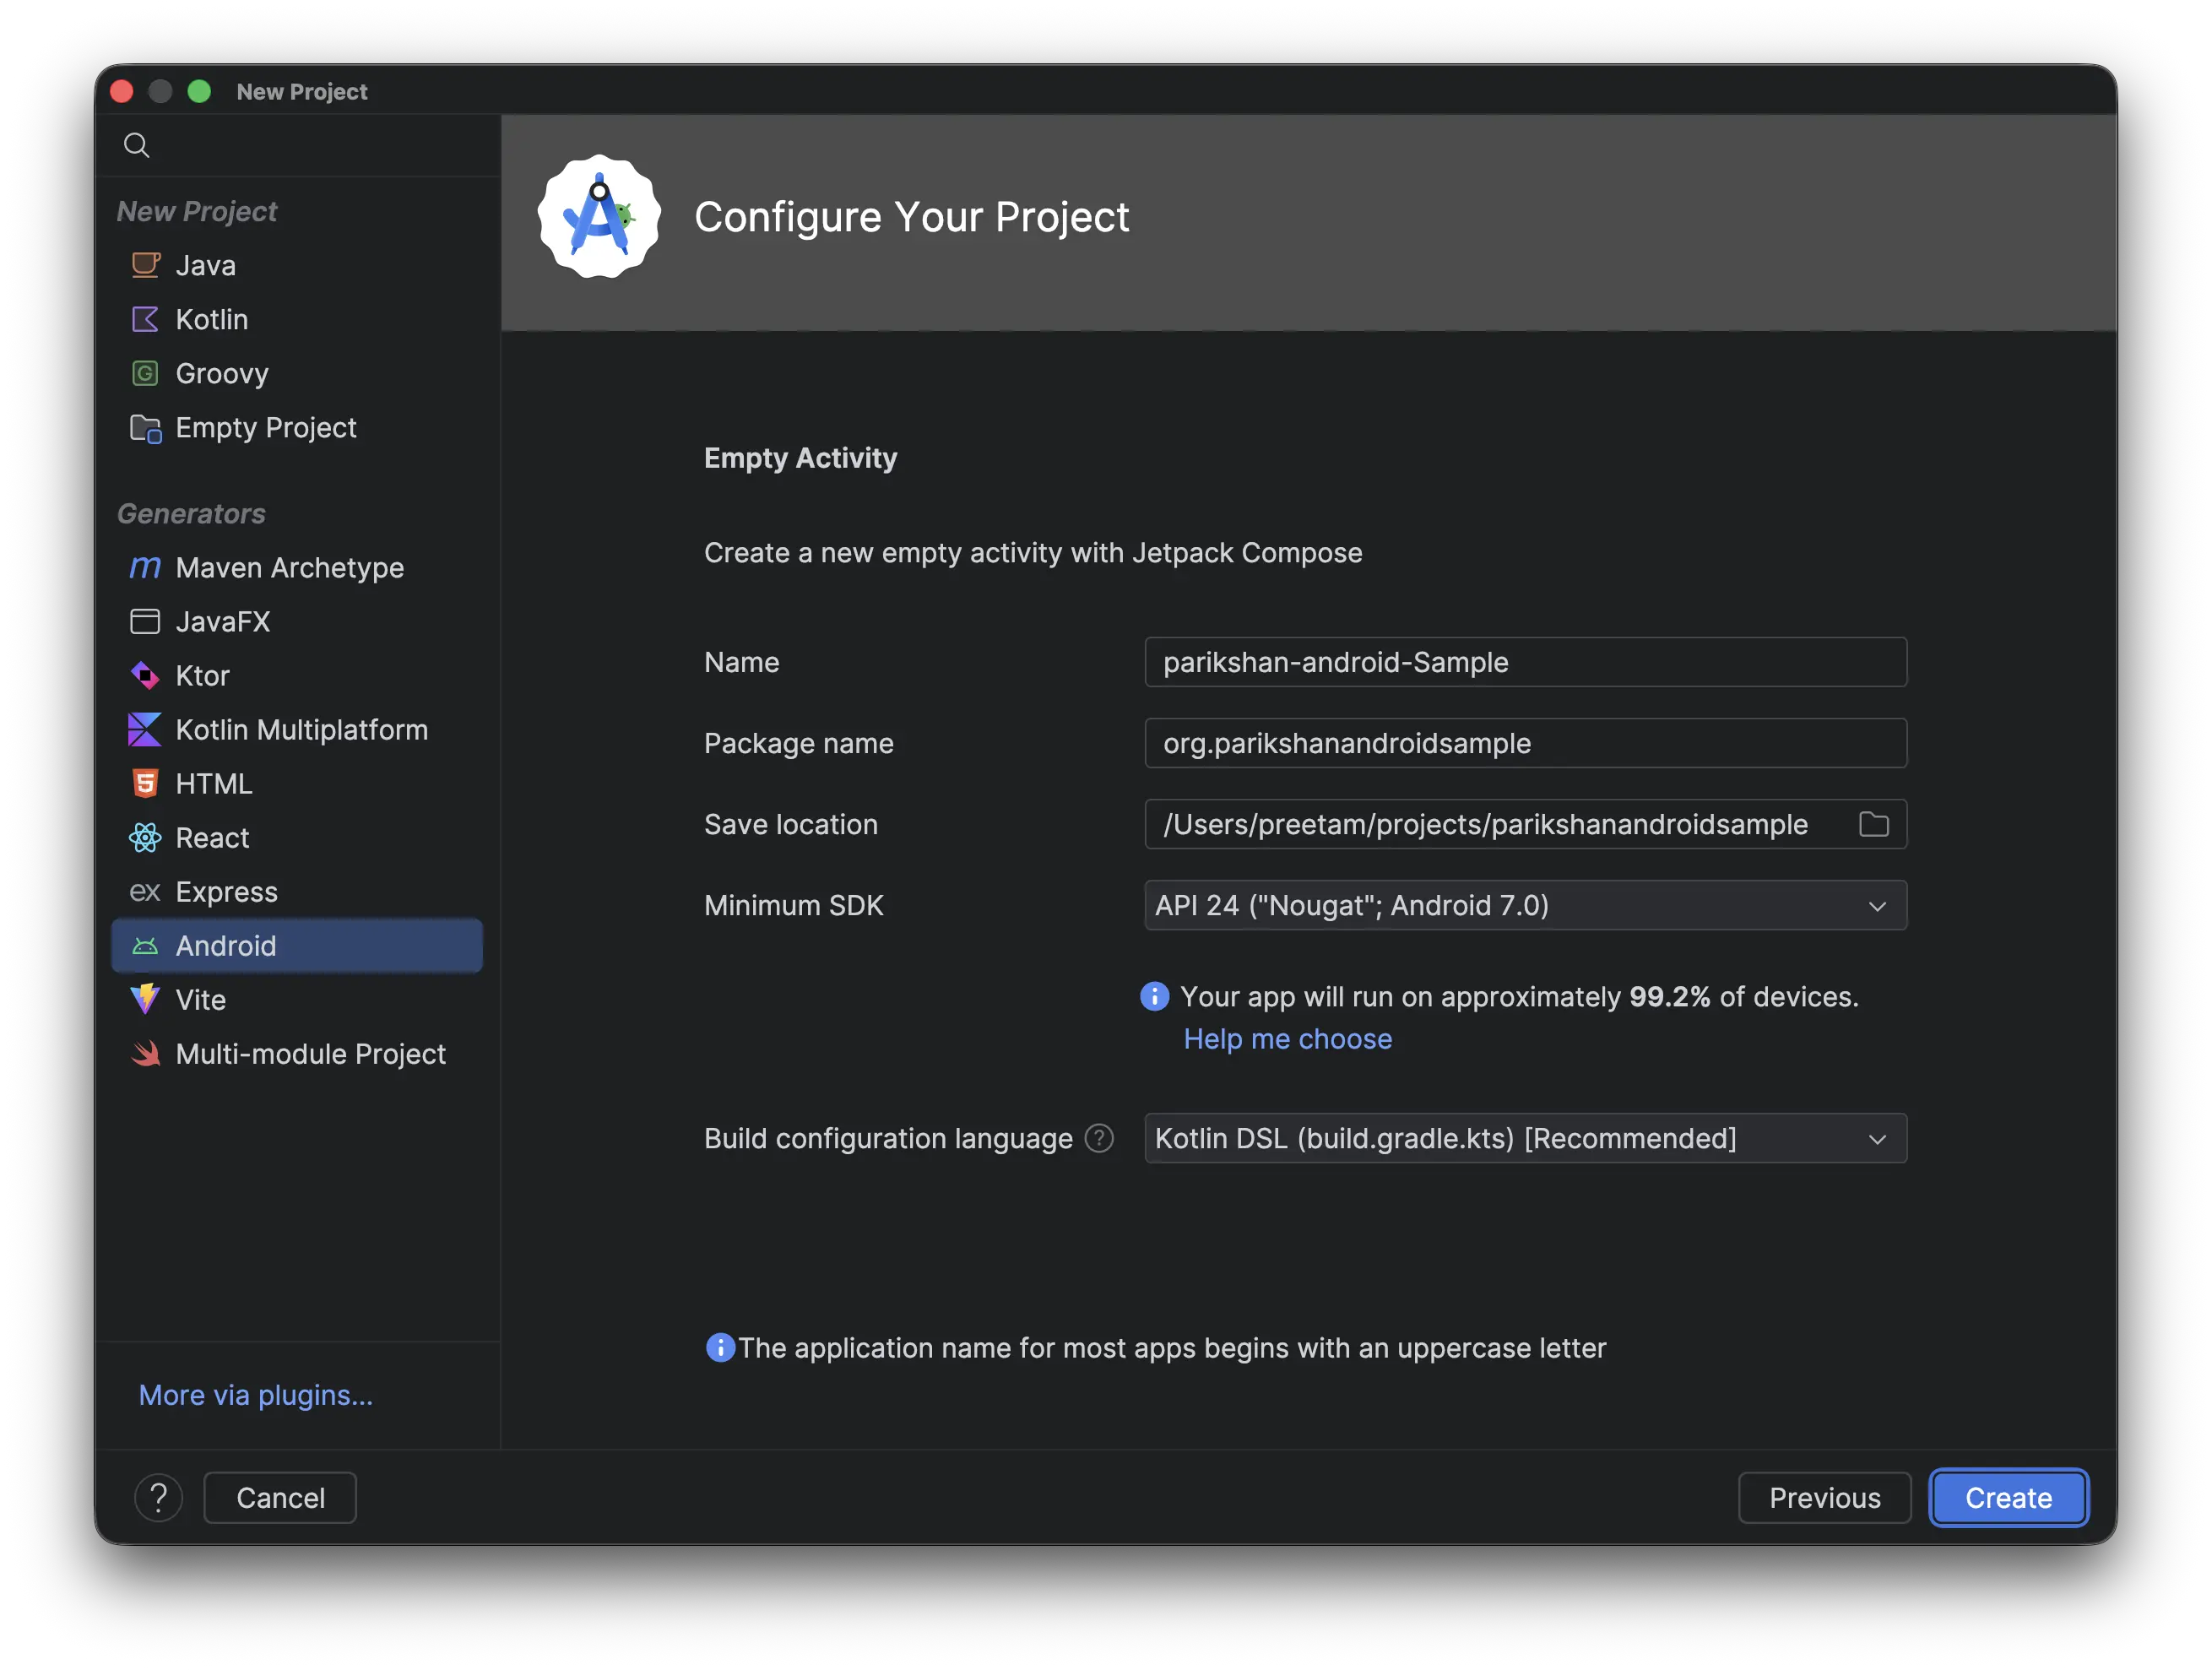The height and width of the screenshot is (1670, 2212).
Task: Click the Generators section label
Action: click(191, 513)
